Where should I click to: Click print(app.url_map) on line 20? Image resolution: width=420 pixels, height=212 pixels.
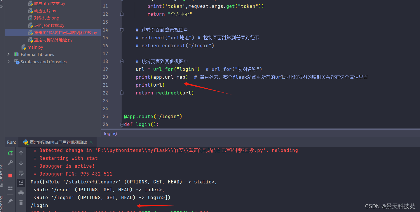[162, 77]
